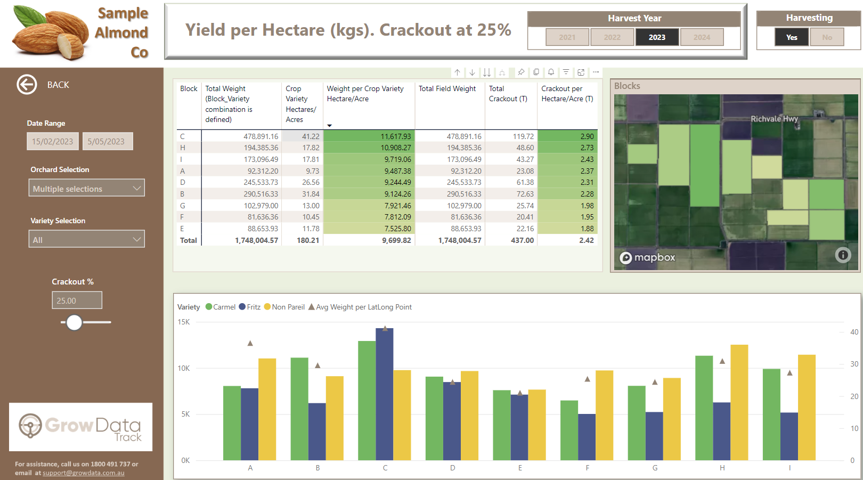Click the support@growdata.com.au email link

(x=84, y=473)
